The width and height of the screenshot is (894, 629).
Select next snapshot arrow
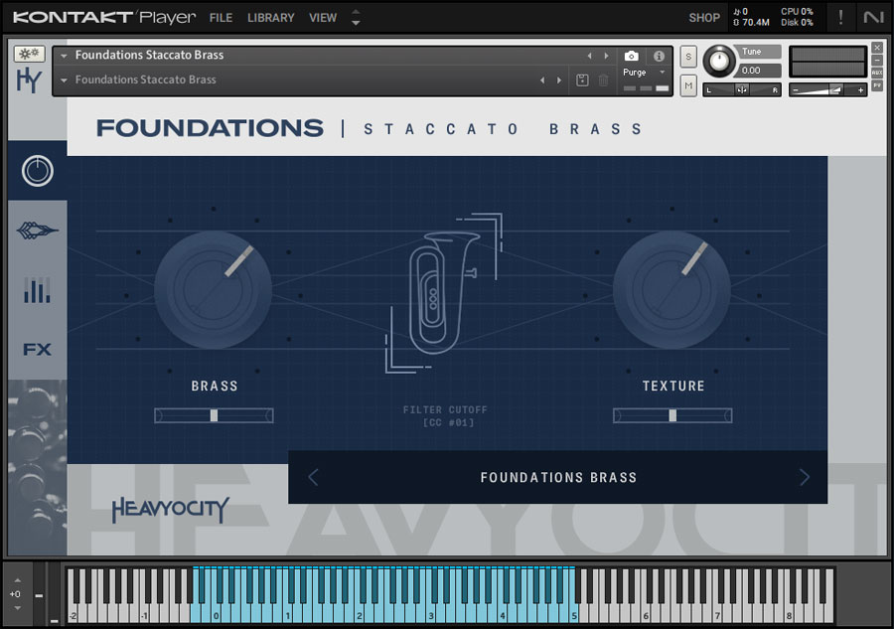pyautogui.click(x=559, y=80)
